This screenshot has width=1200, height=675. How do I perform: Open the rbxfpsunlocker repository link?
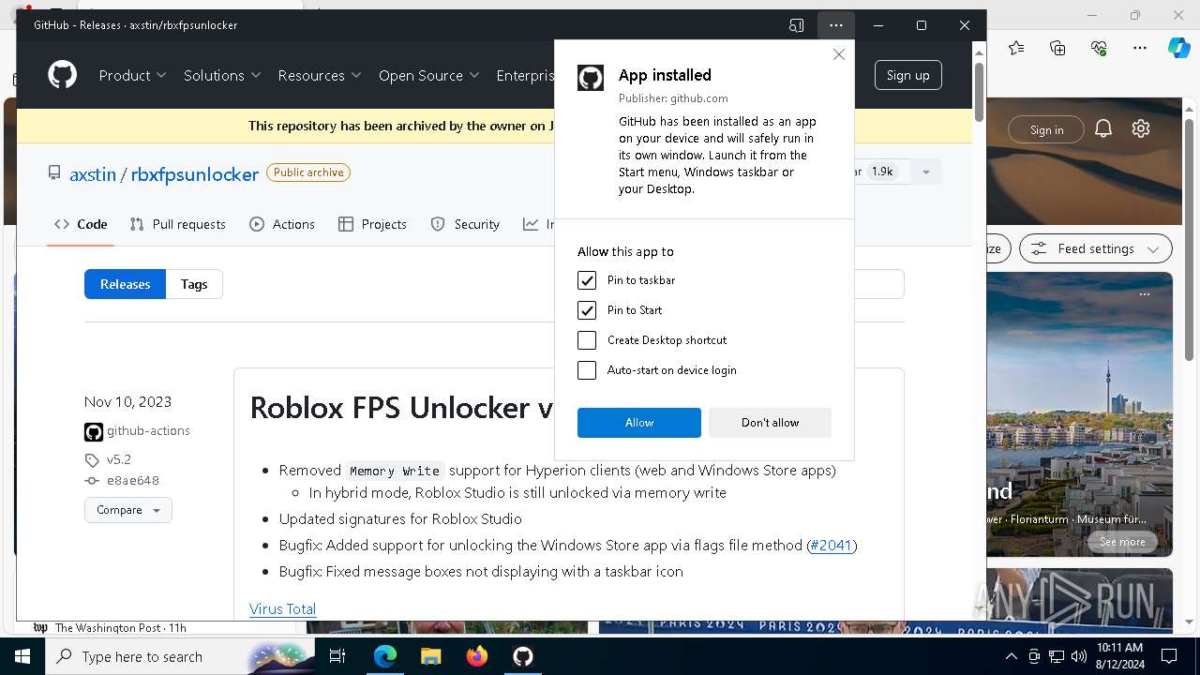[195, 174]
